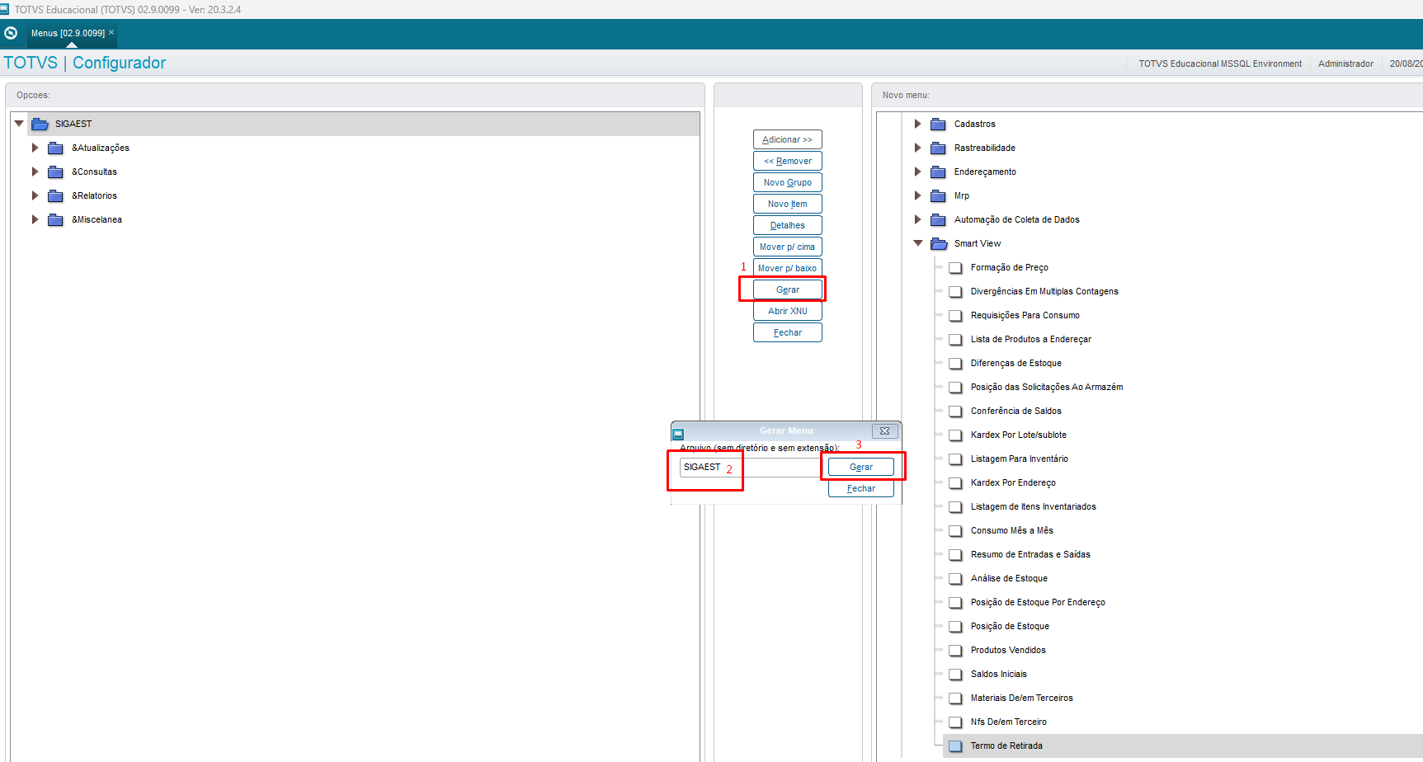Select Resumo de Entradas e Saídas
The width and height of the screenshot is (1423, 762).
1030,554
